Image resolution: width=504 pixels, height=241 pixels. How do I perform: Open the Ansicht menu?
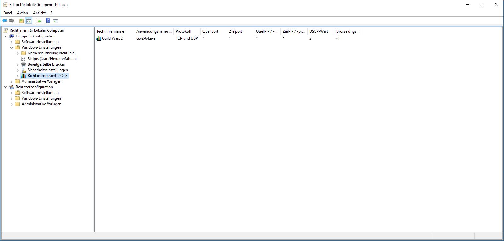click(x=39, y=13)
